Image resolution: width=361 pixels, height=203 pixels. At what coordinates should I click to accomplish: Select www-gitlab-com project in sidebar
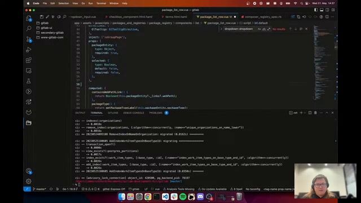coord(52,37)
